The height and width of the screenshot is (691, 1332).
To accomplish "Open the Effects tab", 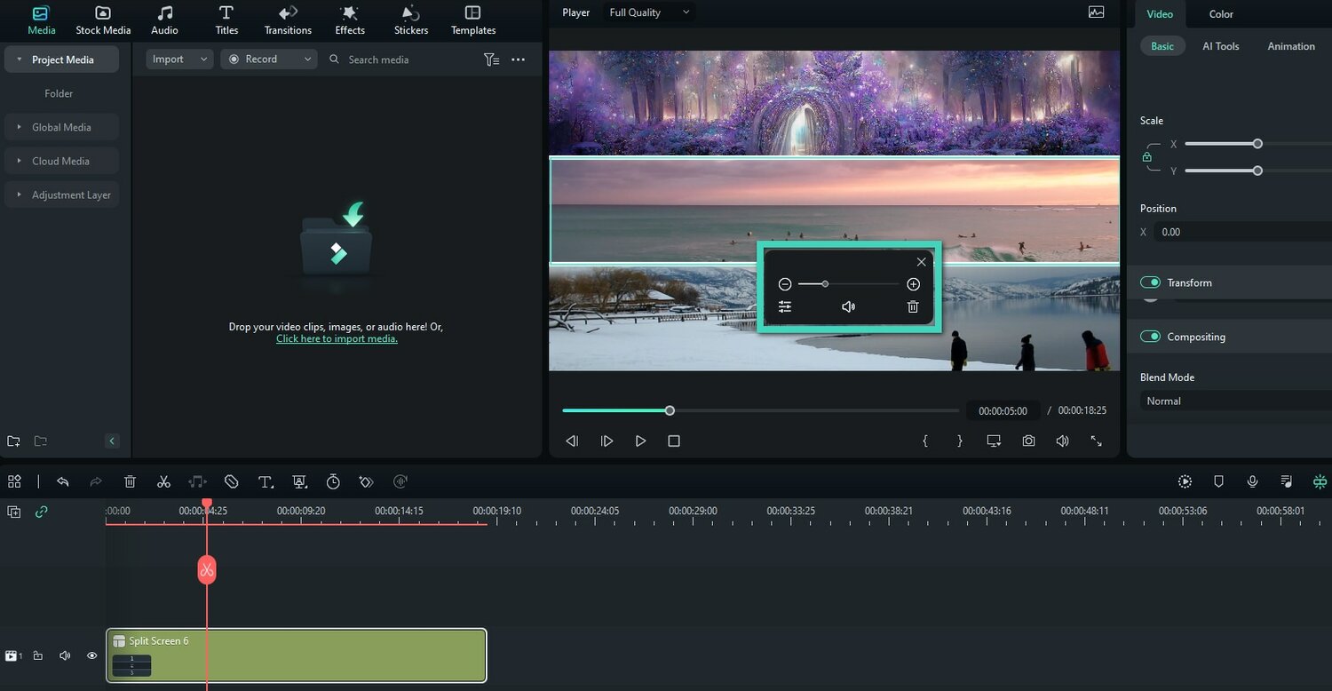I will pyautogui.click(x=350, y=21).
